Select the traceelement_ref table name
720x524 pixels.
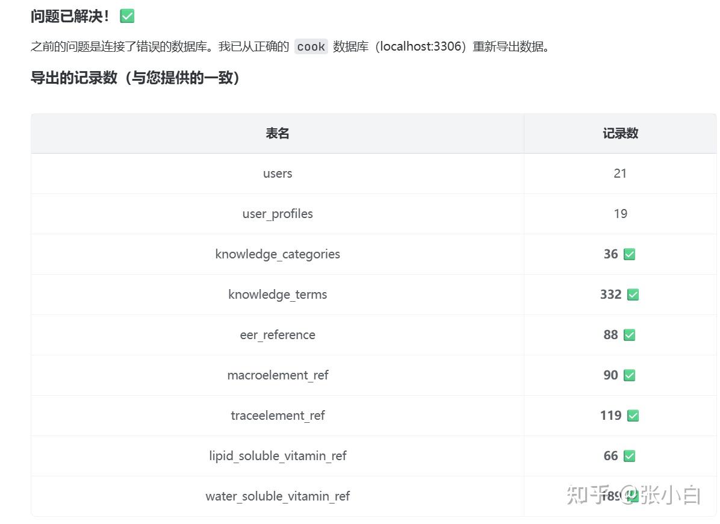coord(278,416)
